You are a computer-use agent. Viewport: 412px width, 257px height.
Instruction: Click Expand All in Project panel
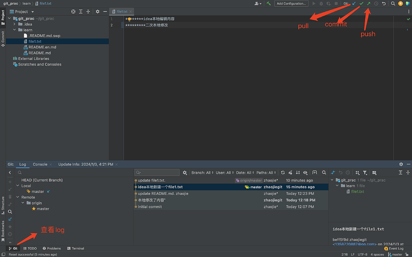click(81, 11)
